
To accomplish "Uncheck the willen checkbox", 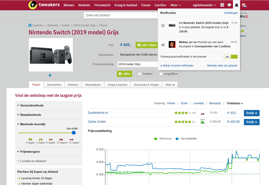I will point(124,74).
